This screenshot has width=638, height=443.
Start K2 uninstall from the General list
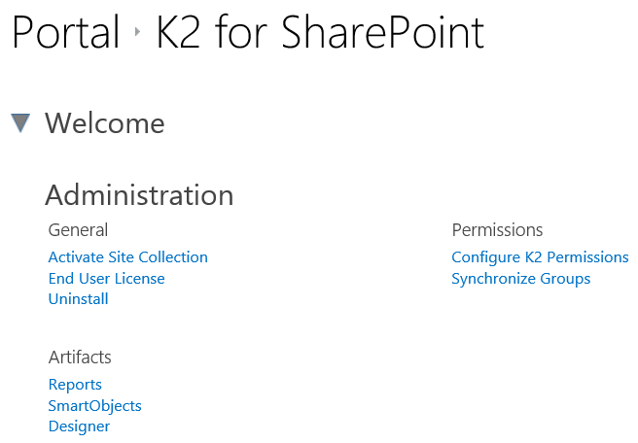[x=78, y=299]
